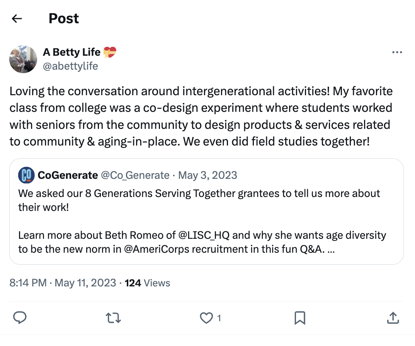Bookmark this post
Viewport: 415px width, 346px height.
pyautogui.click(x=300, y=318)
